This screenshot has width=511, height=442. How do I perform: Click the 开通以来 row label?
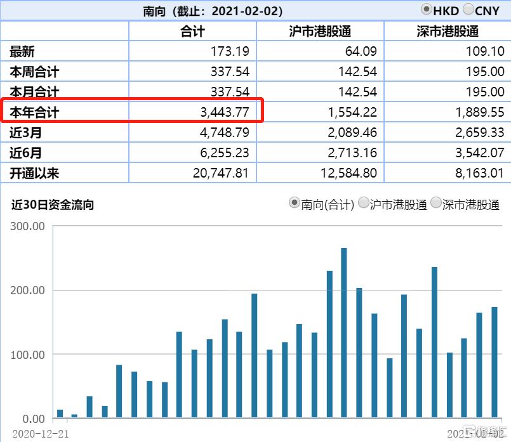point(34,173)
